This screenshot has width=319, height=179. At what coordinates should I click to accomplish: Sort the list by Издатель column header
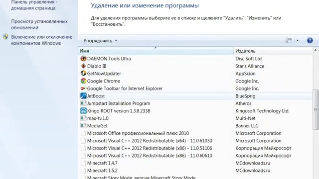[273, 51]
